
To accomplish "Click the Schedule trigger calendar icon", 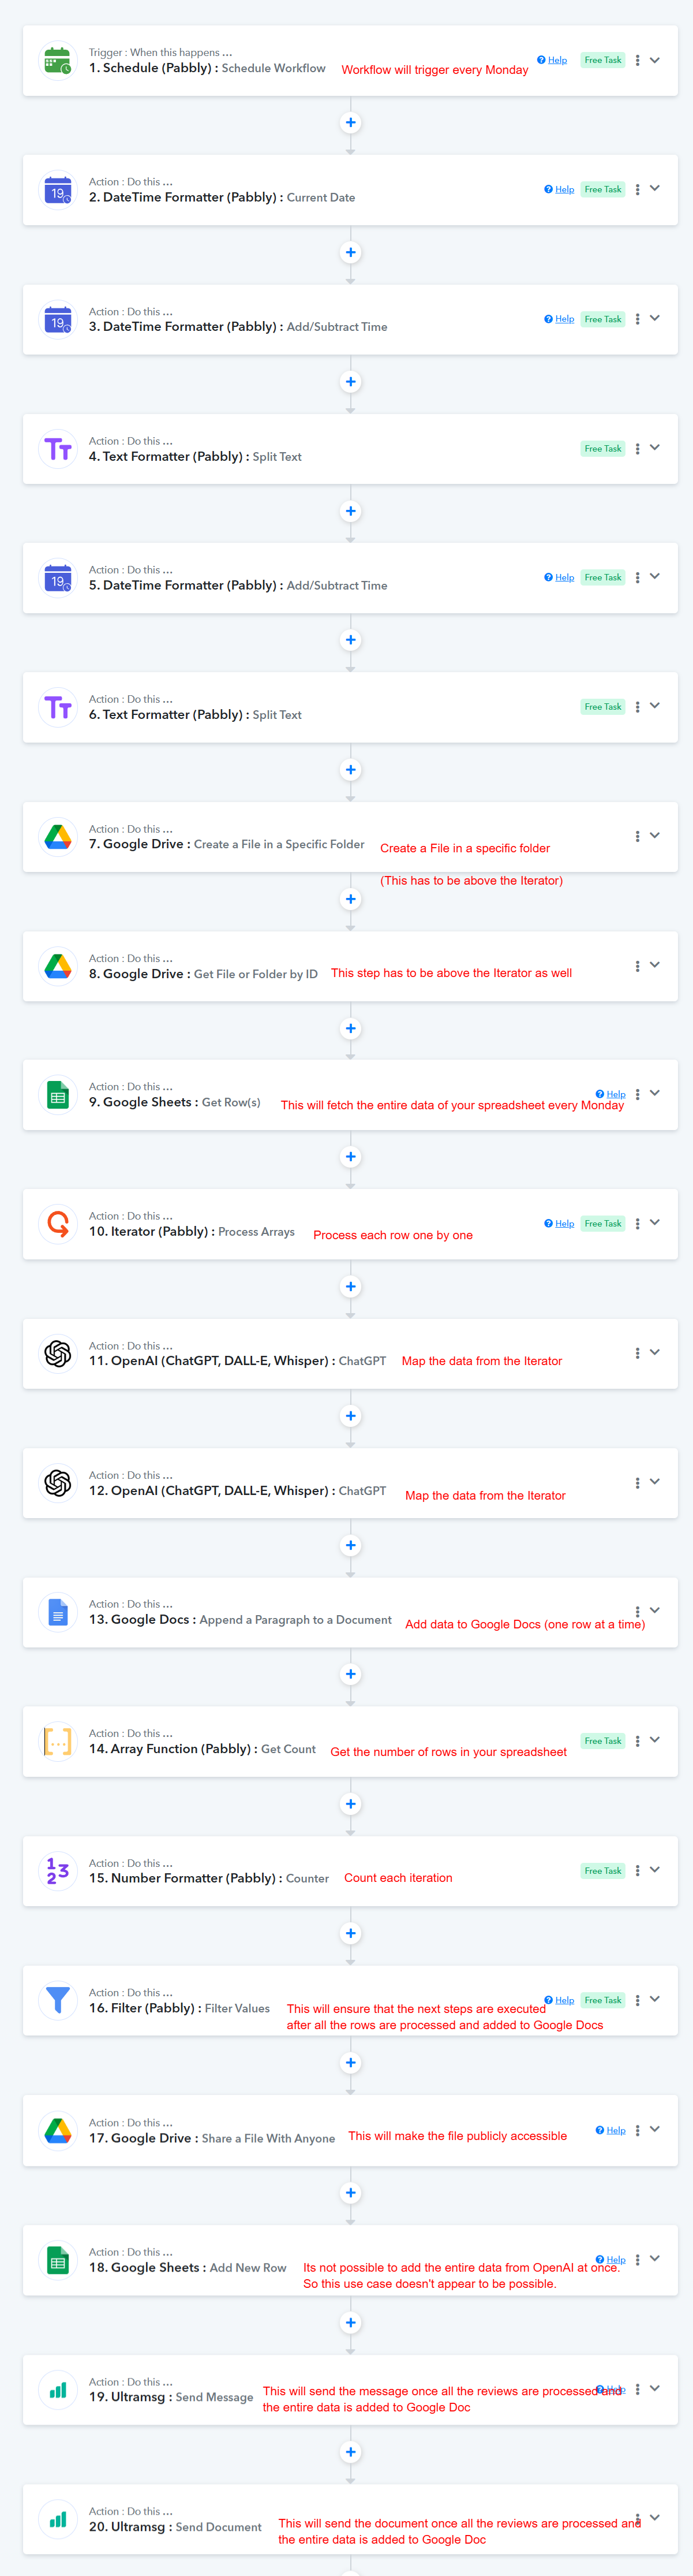I will coord(58,61).
